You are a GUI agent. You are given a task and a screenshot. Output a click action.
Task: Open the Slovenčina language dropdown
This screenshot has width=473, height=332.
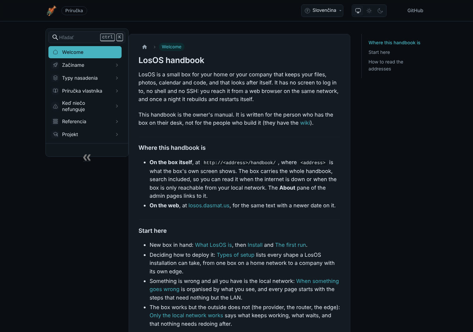pos(322,11)
